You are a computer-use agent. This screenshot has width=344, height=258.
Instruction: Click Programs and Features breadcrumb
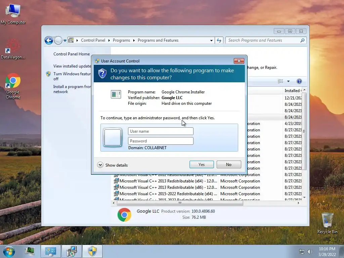coord(158,40)
